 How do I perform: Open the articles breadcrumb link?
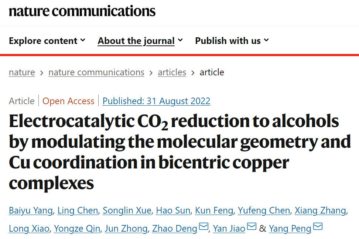(172, 72)
